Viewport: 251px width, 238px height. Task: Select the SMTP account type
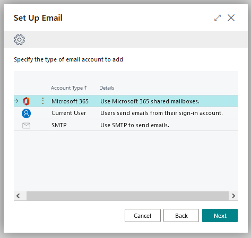coord(59,125)
